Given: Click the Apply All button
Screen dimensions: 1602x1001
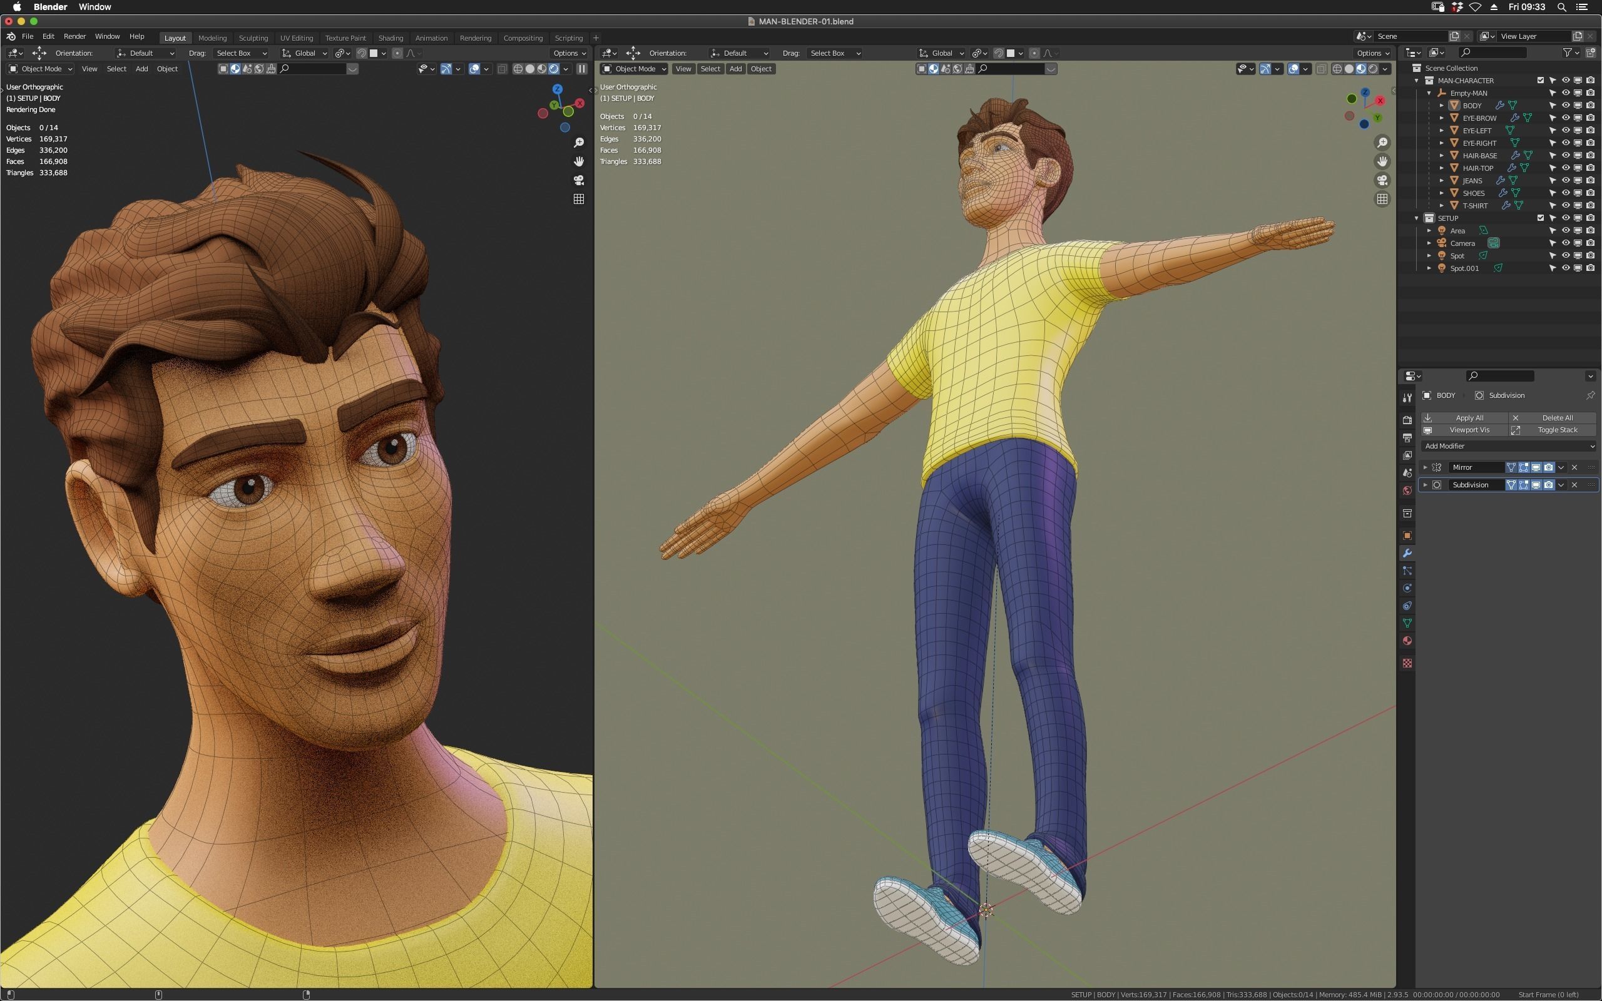Looking at the screenshot, I should (1469, 418).
